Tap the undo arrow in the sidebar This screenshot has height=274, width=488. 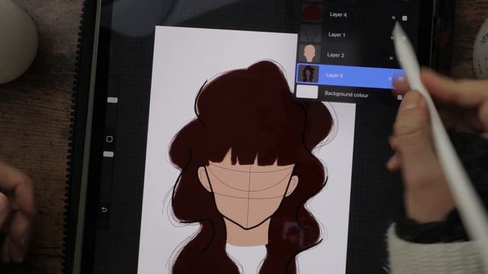104,210
